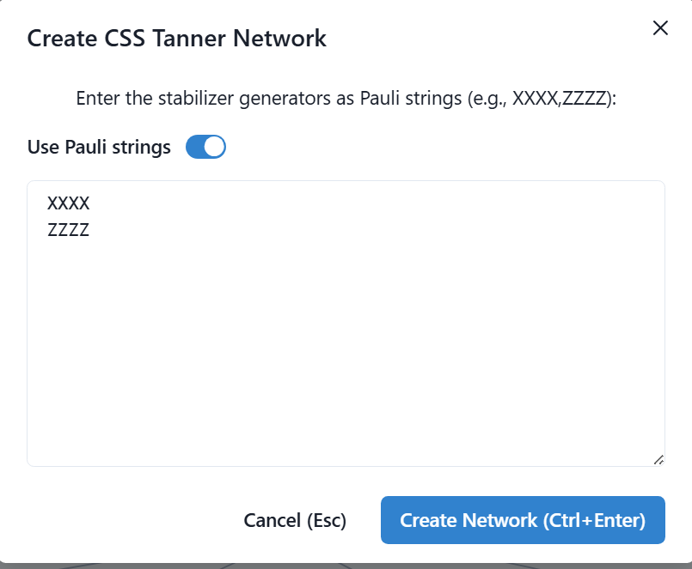The image size is (692, 569).
Task: Click Create Network (Ctrl+Enter) button
Action: pyautogui.click(x=523, y=520)
